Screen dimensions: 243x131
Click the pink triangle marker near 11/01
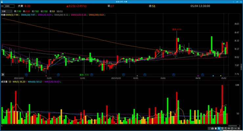(46, 76)
